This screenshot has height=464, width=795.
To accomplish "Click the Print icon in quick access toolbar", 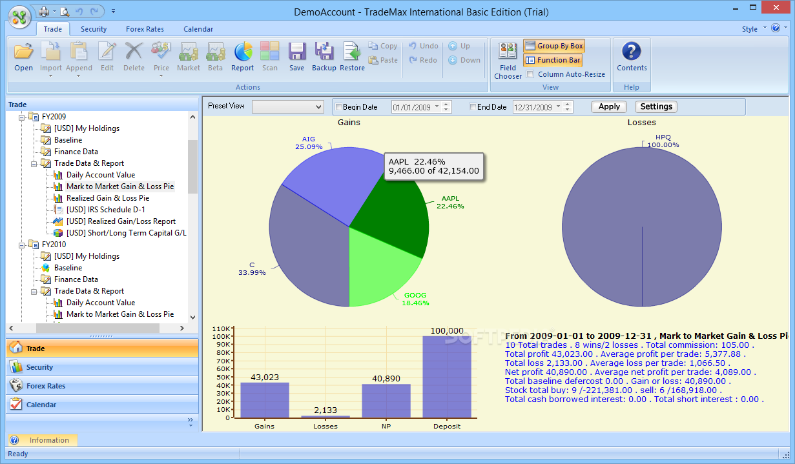I will pos(43,12).
